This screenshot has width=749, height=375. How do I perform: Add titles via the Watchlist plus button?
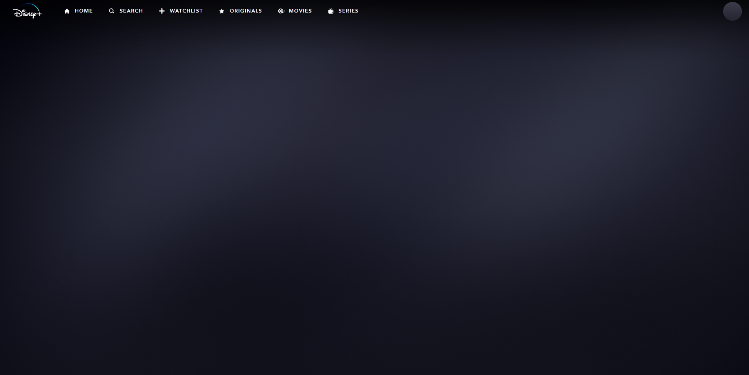click(161, 11)
